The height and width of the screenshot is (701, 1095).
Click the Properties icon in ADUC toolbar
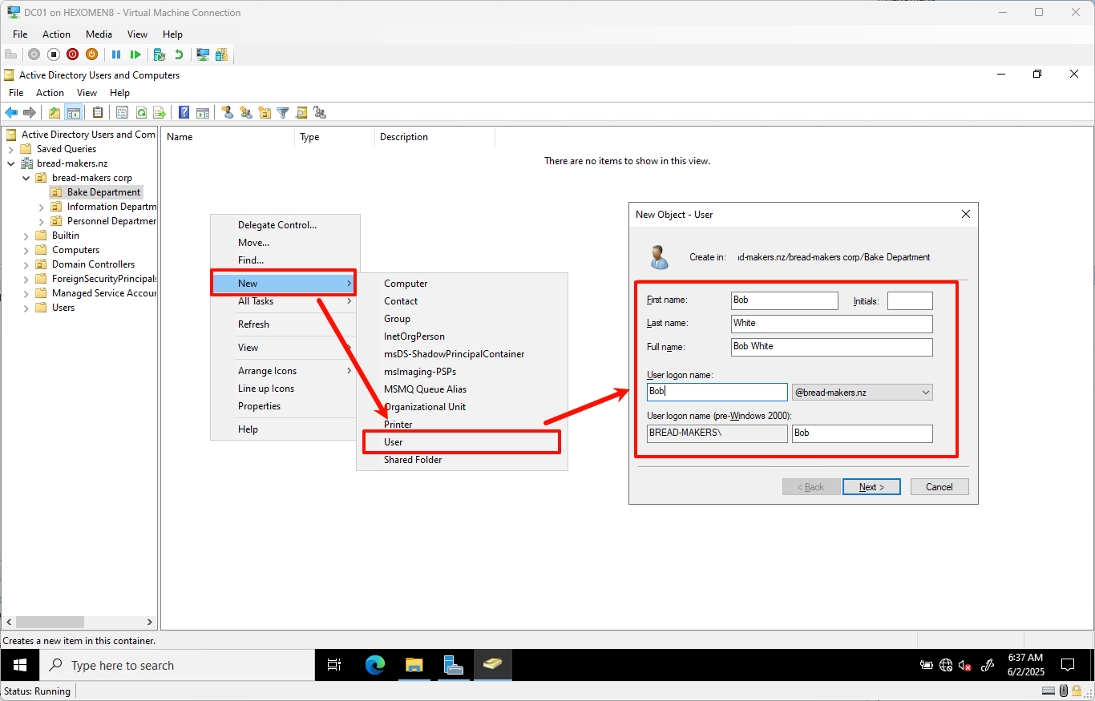point(122,112)
